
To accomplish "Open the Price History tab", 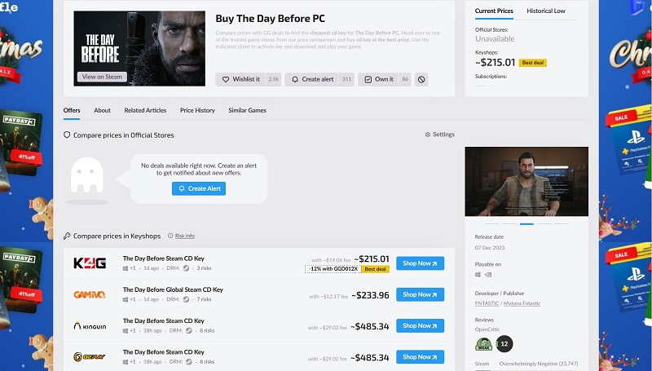I will (x=197, y=110).
